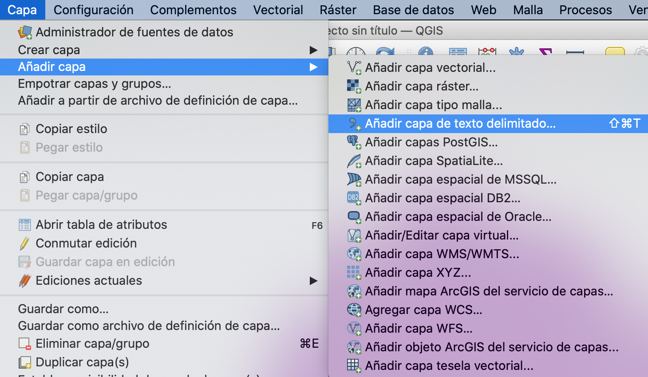This screenshot has width=648, height=377.
Task: Click the DB2 spatial layer icon
Action: click(x=354, y=198)
